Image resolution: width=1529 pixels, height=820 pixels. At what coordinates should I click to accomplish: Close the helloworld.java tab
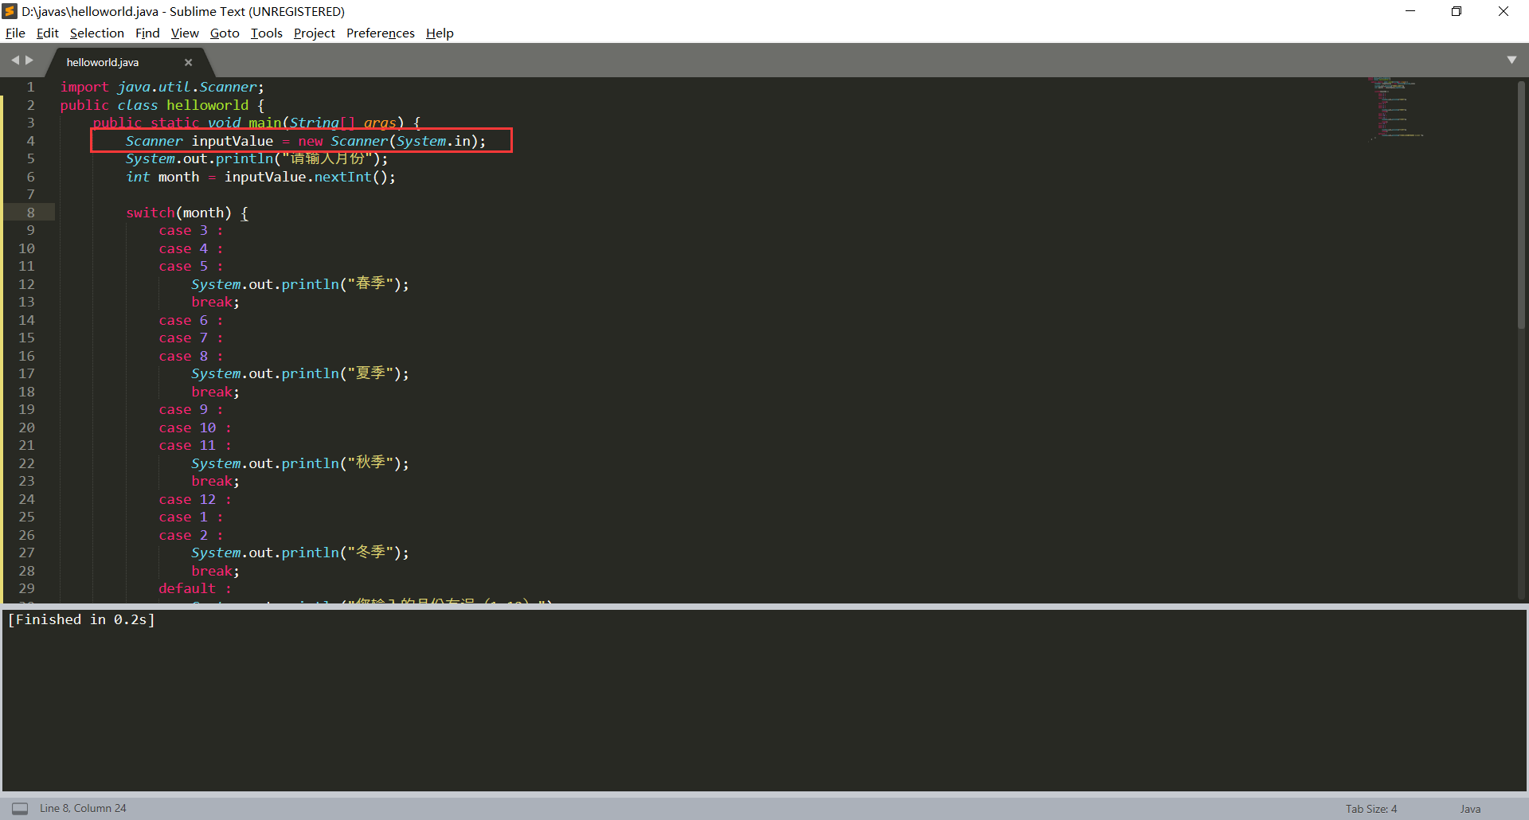point(188,62)
